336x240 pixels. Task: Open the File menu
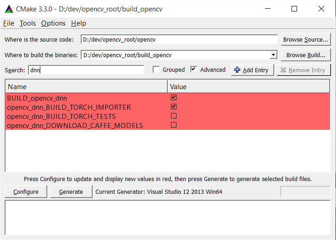pos(9,23)
